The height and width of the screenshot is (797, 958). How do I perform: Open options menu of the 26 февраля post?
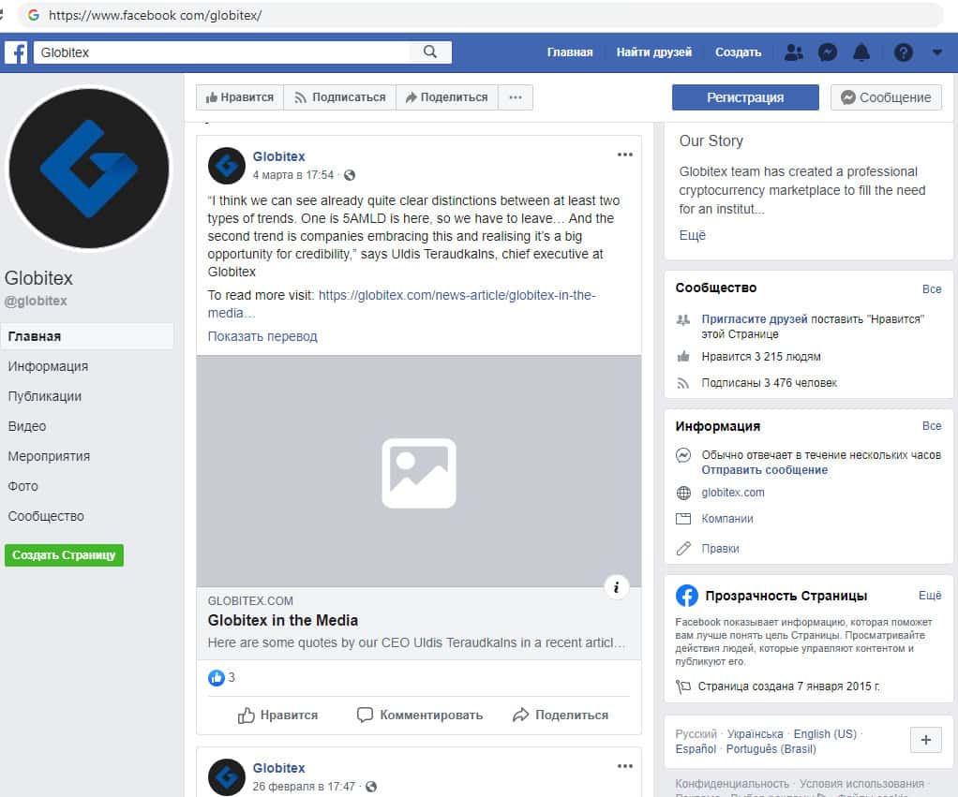click(624, 766)
